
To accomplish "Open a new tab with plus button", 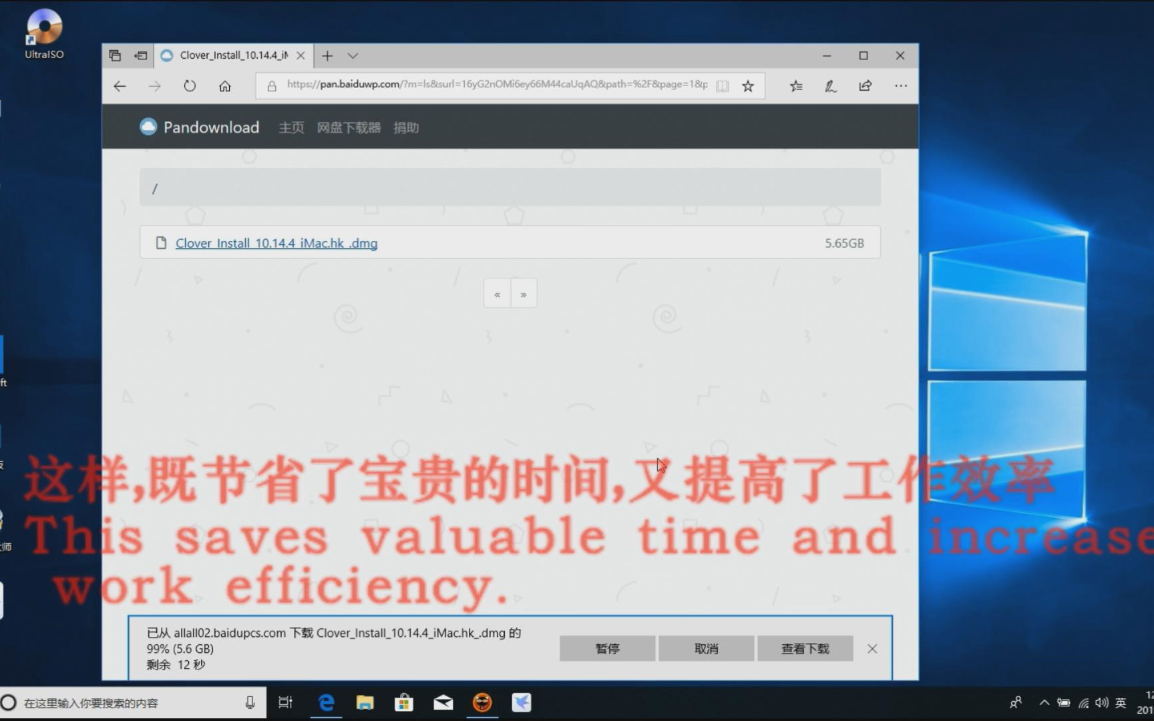I will pyautogui.click(x=327, y=55).
